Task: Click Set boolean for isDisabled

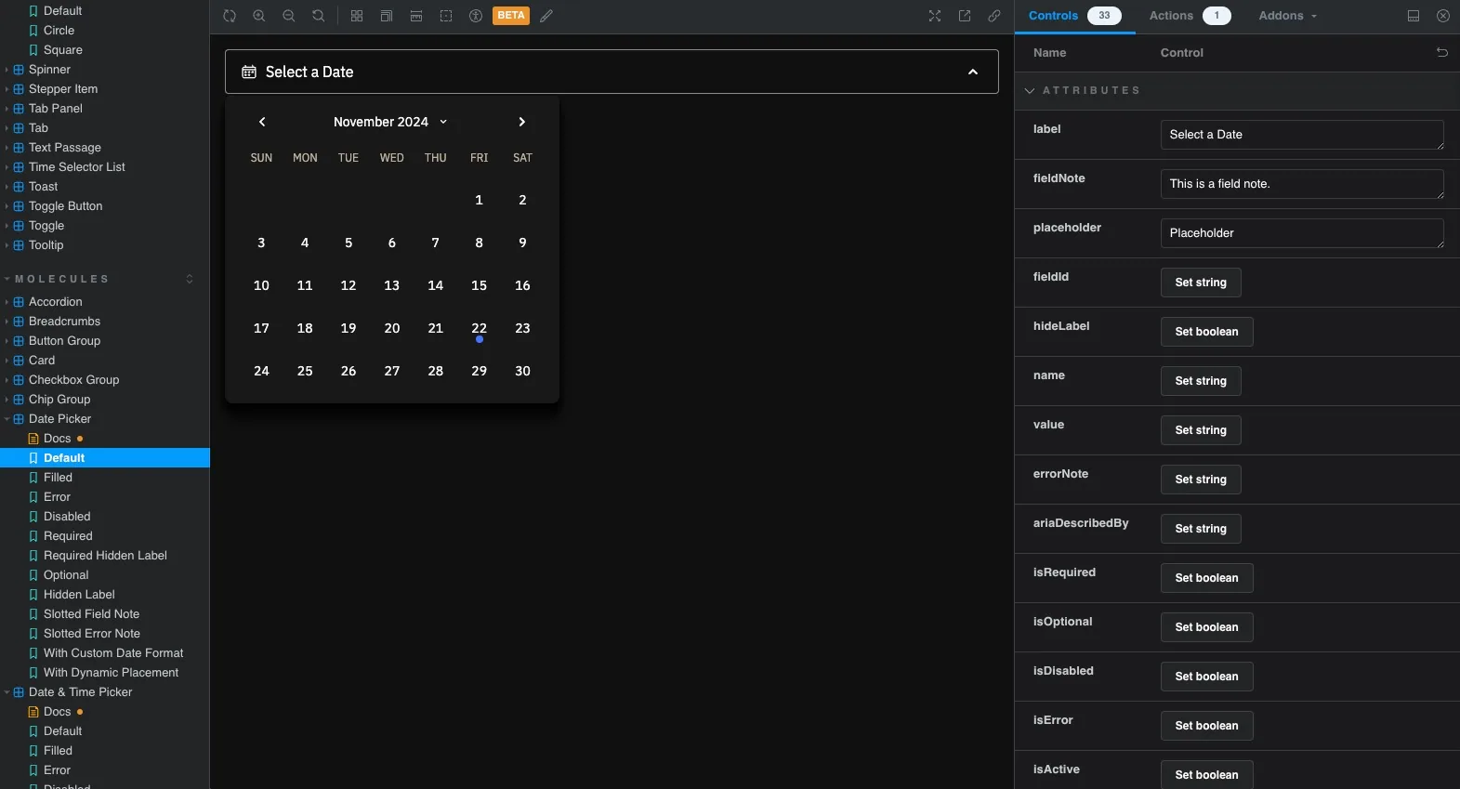Action: [1206, 677]
